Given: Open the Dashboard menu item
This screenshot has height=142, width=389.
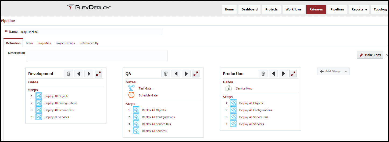Looking at the screenshot, I should coord(249,10).
